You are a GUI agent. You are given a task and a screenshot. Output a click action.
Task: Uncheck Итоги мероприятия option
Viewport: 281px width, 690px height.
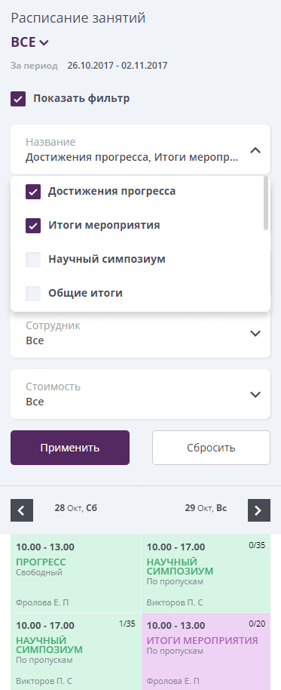[x=33, y=226]
